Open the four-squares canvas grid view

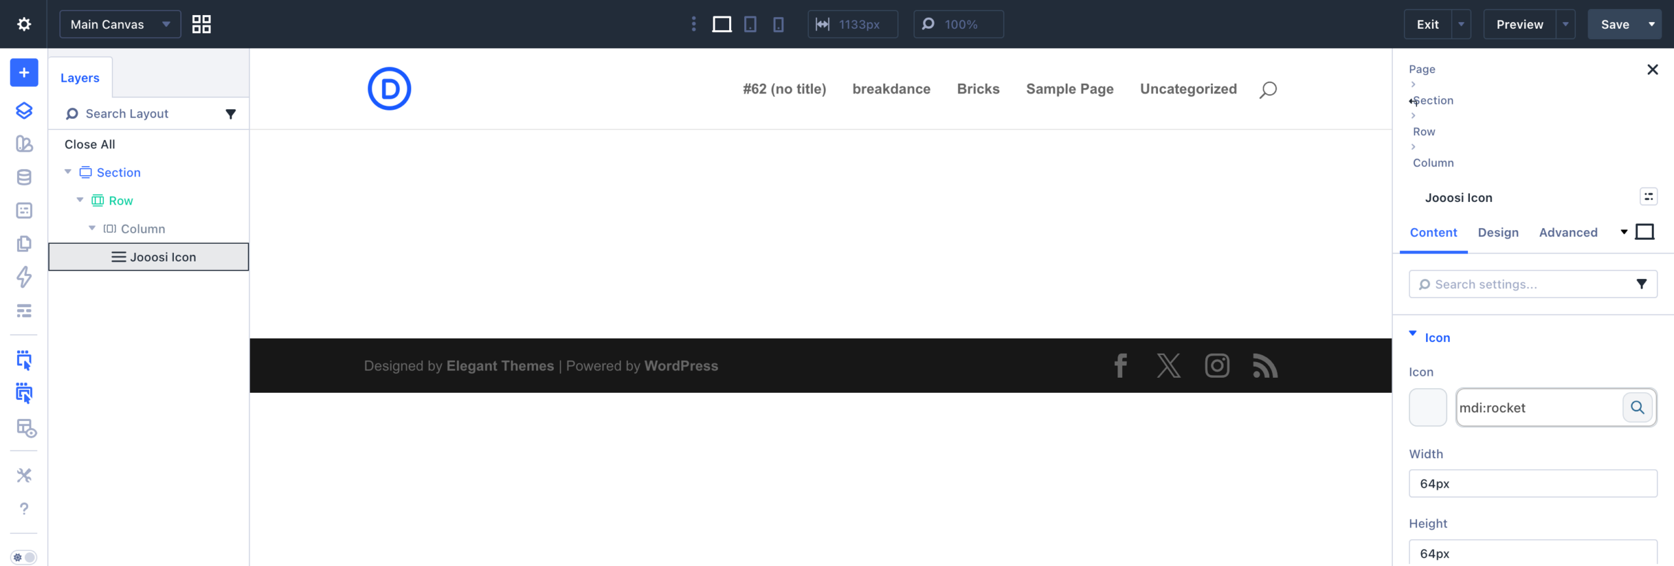tap(201, 24)
